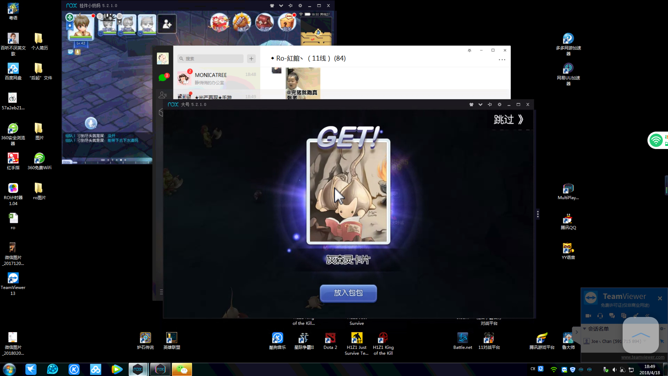Viewport: 668px width, 376px height.
Task: Open MultiPlayer desktop shortcut
Action: (568, 191)
